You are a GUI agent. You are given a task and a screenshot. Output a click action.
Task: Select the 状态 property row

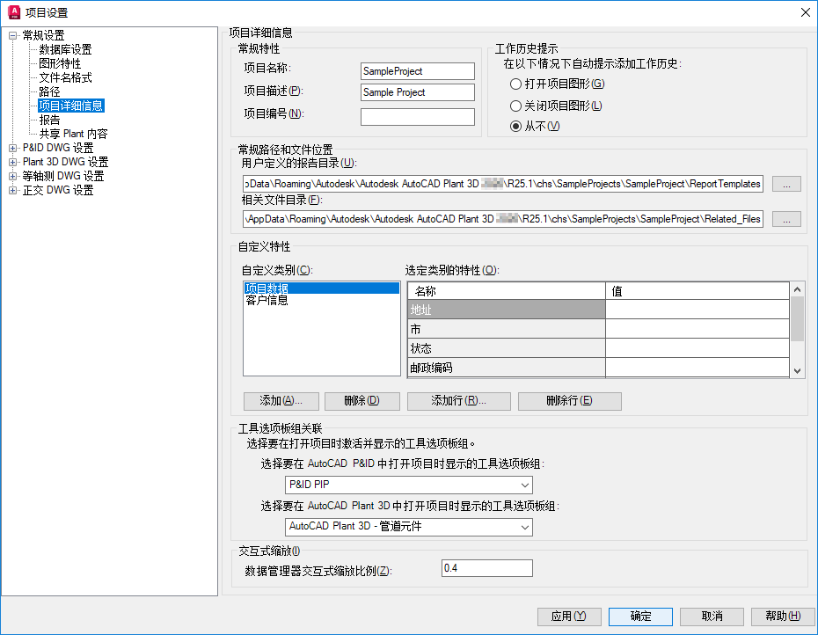point(506,348)
